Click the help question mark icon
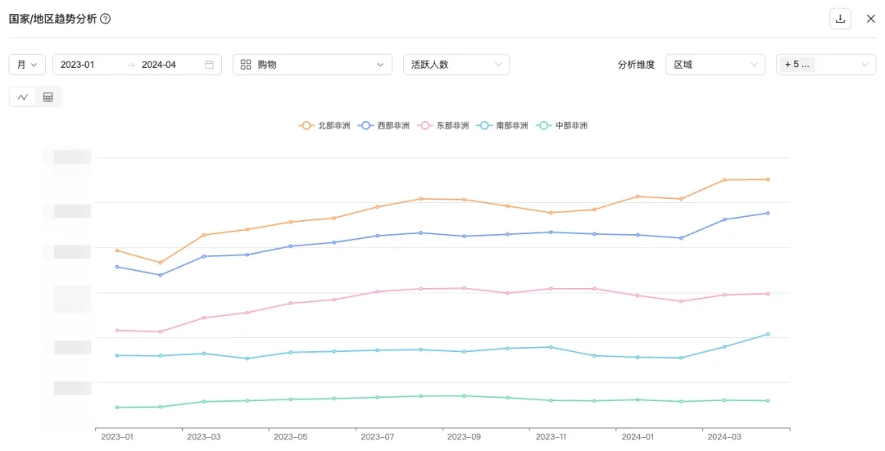Image resolution: width=885 pixels, height=451 pixels. (x=105, y=19)
